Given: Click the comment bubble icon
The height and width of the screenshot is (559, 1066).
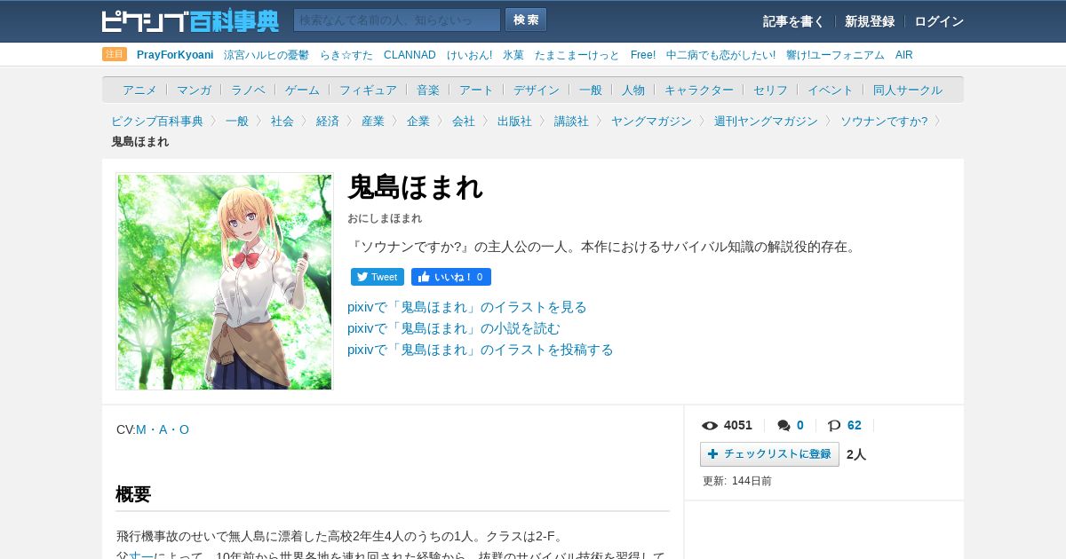Looking at the screenshot, I should click(x=784, y=426).
